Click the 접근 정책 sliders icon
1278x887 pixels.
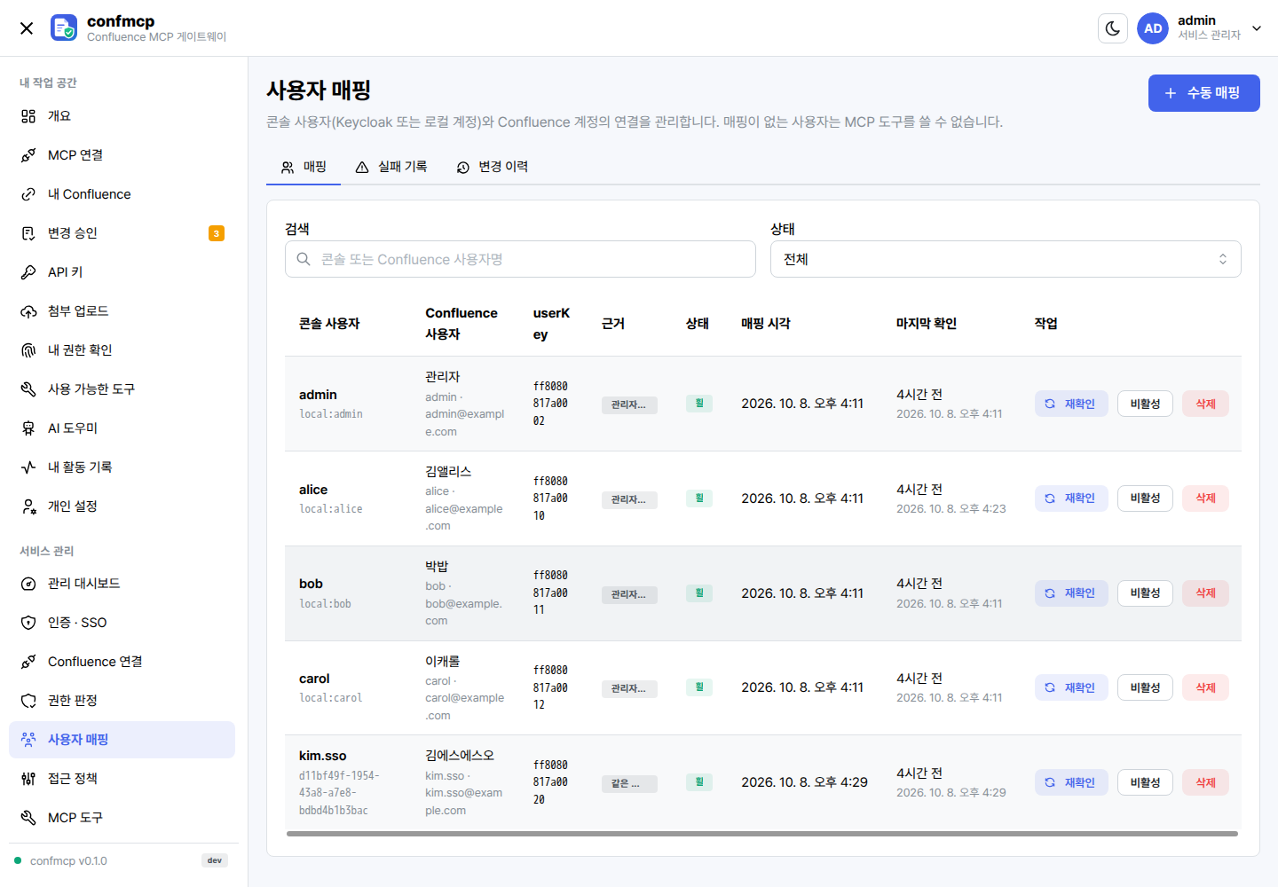[28, 779]
